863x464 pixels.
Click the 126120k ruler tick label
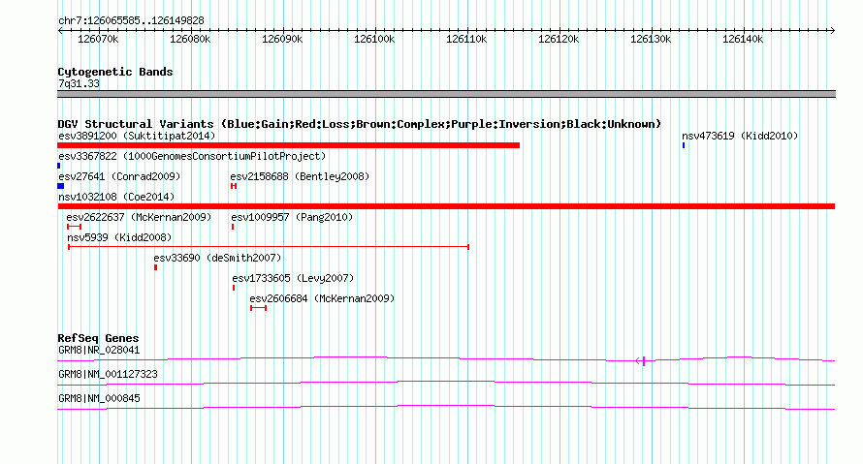coord(559,39)
